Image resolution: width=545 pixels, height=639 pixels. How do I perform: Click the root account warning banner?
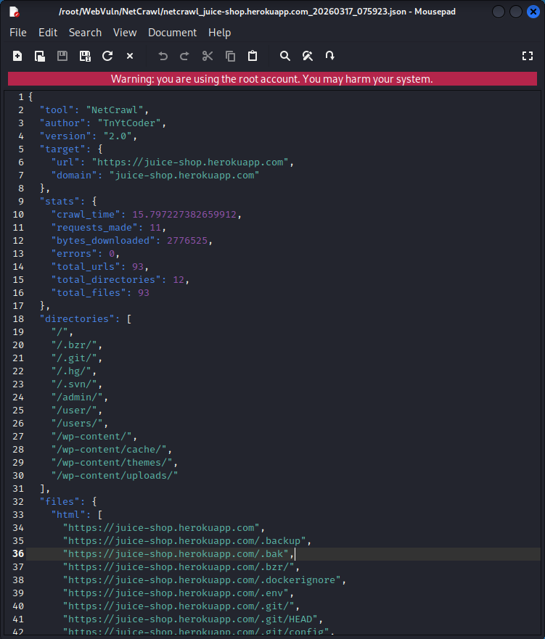point(272,78)
